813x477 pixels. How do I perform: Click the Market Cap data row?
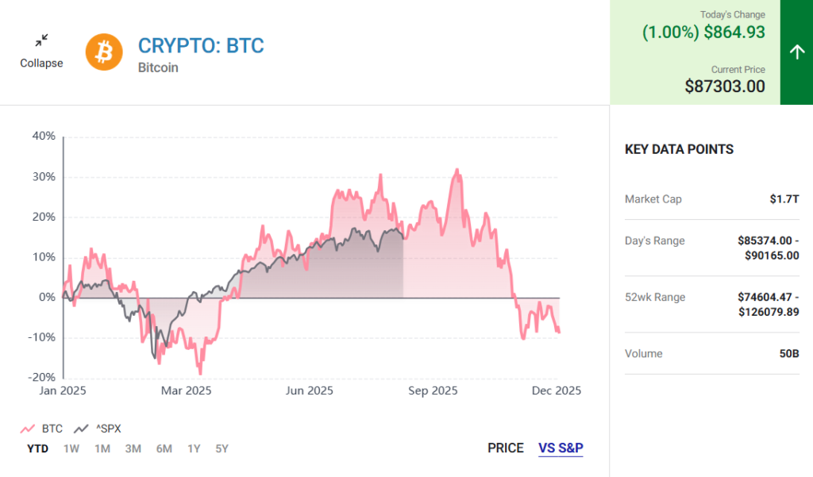click(711, 199)
